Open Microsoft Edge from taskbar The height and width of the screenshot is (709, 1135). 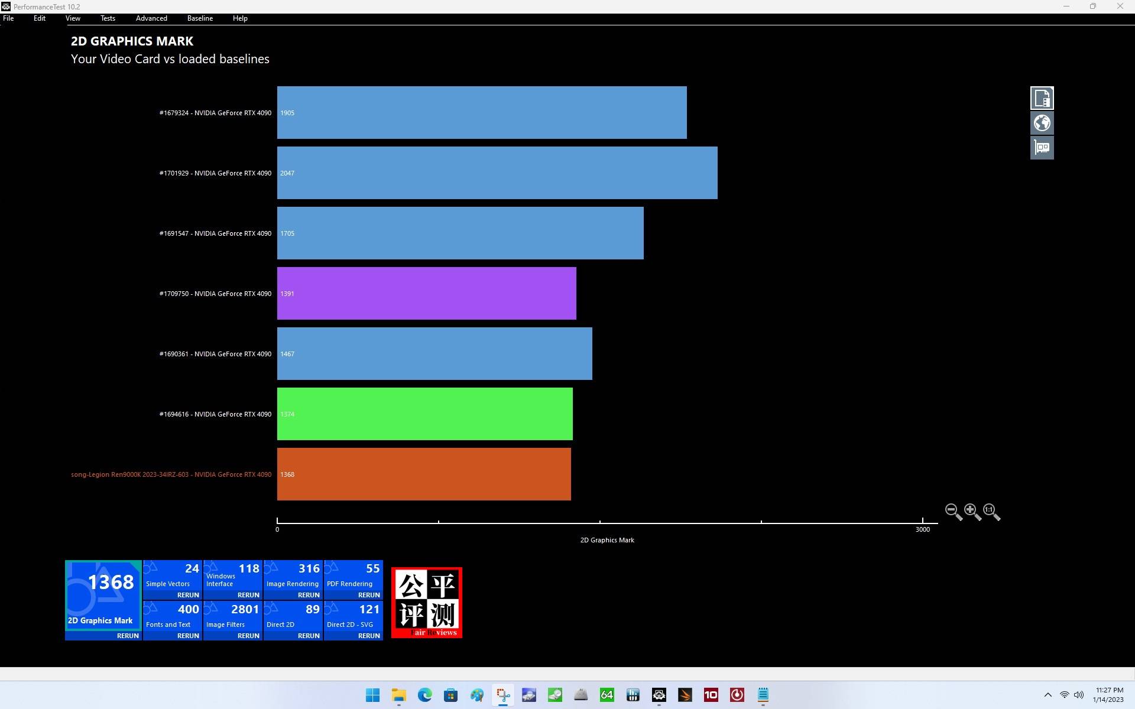pyautogui.click(x=425, y=695)
